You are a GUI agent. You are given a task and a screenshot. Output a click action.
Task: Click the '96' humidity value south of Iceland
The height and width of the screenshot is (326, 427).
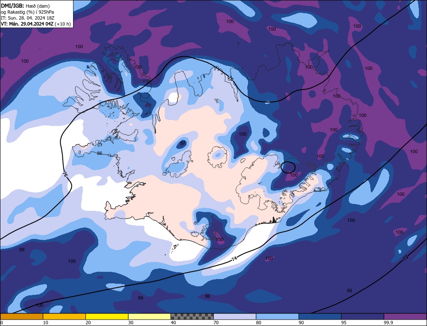pos(208,296)
